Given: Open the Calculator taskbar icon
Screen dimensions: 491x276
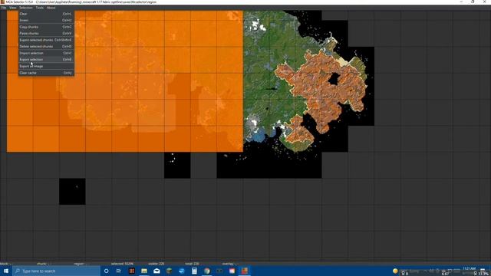Looking at the screenshot, I should click(x=194, y=271).
